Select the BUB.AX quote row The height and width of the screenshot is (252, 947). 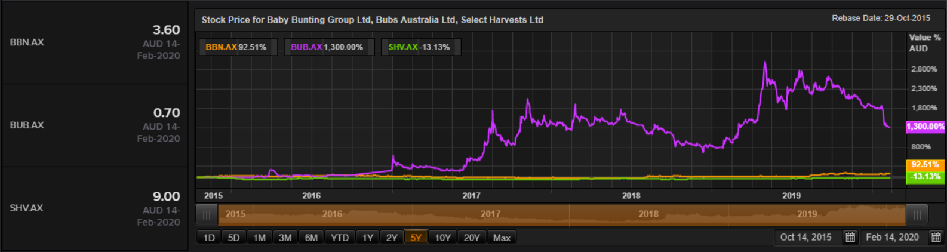tap(94, 125)
